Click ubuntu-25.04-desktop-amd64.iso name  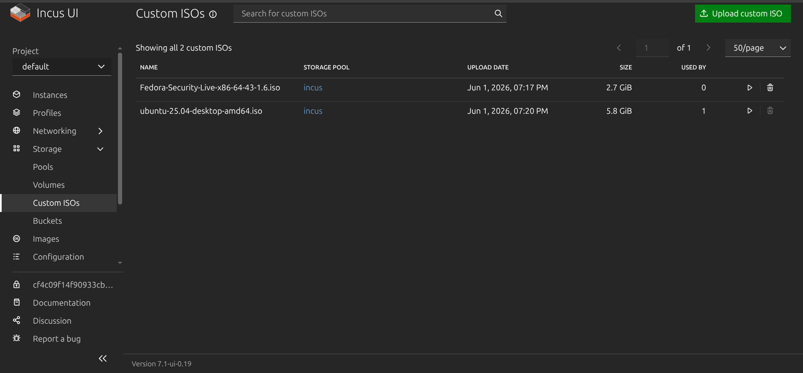[201, 111]
